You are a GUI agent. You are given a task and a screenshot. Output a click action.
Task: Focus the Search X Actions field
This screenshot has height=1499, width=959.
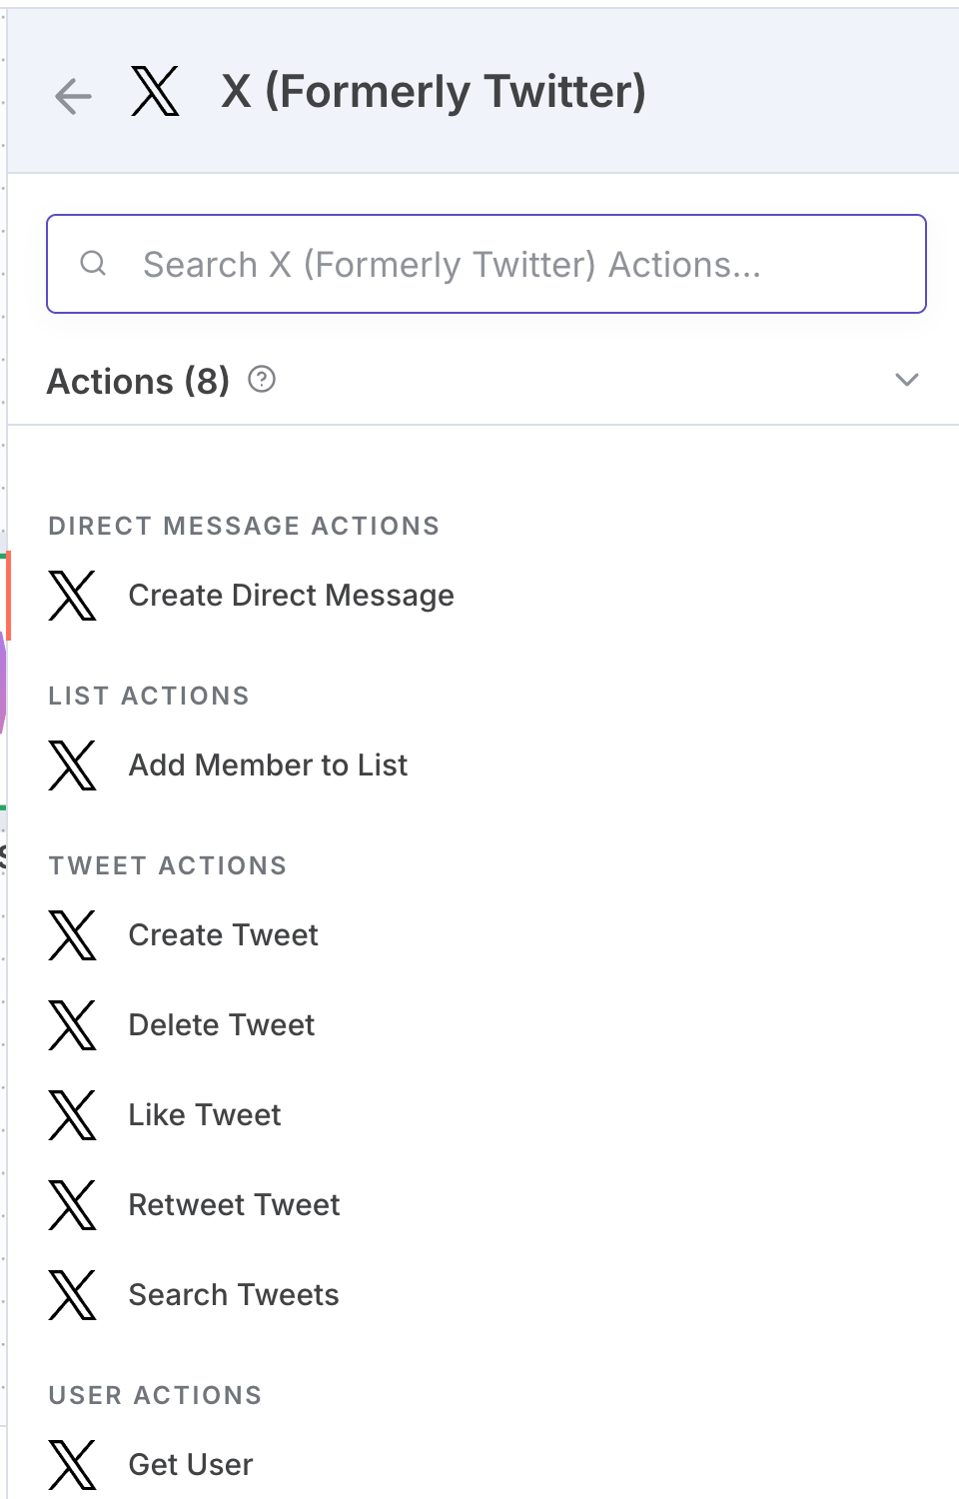coord(486,264)
